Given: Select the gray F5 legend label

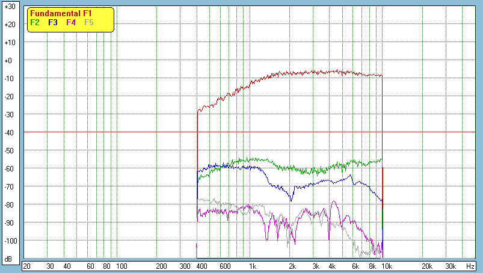Looking at the screenshot, I should coord(89,22).
